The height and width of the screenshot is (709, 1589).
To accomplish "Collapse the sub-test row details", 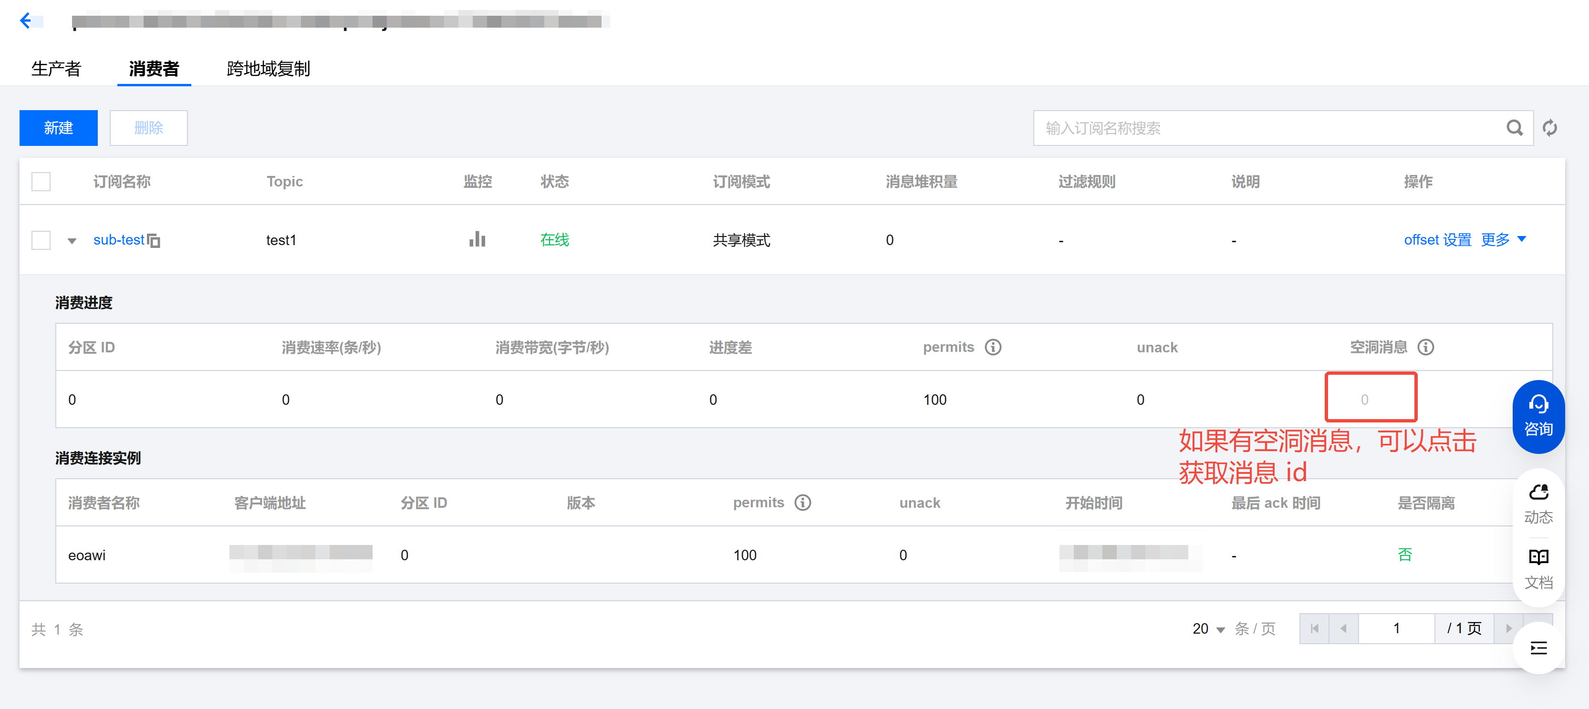I will (72, 241).
